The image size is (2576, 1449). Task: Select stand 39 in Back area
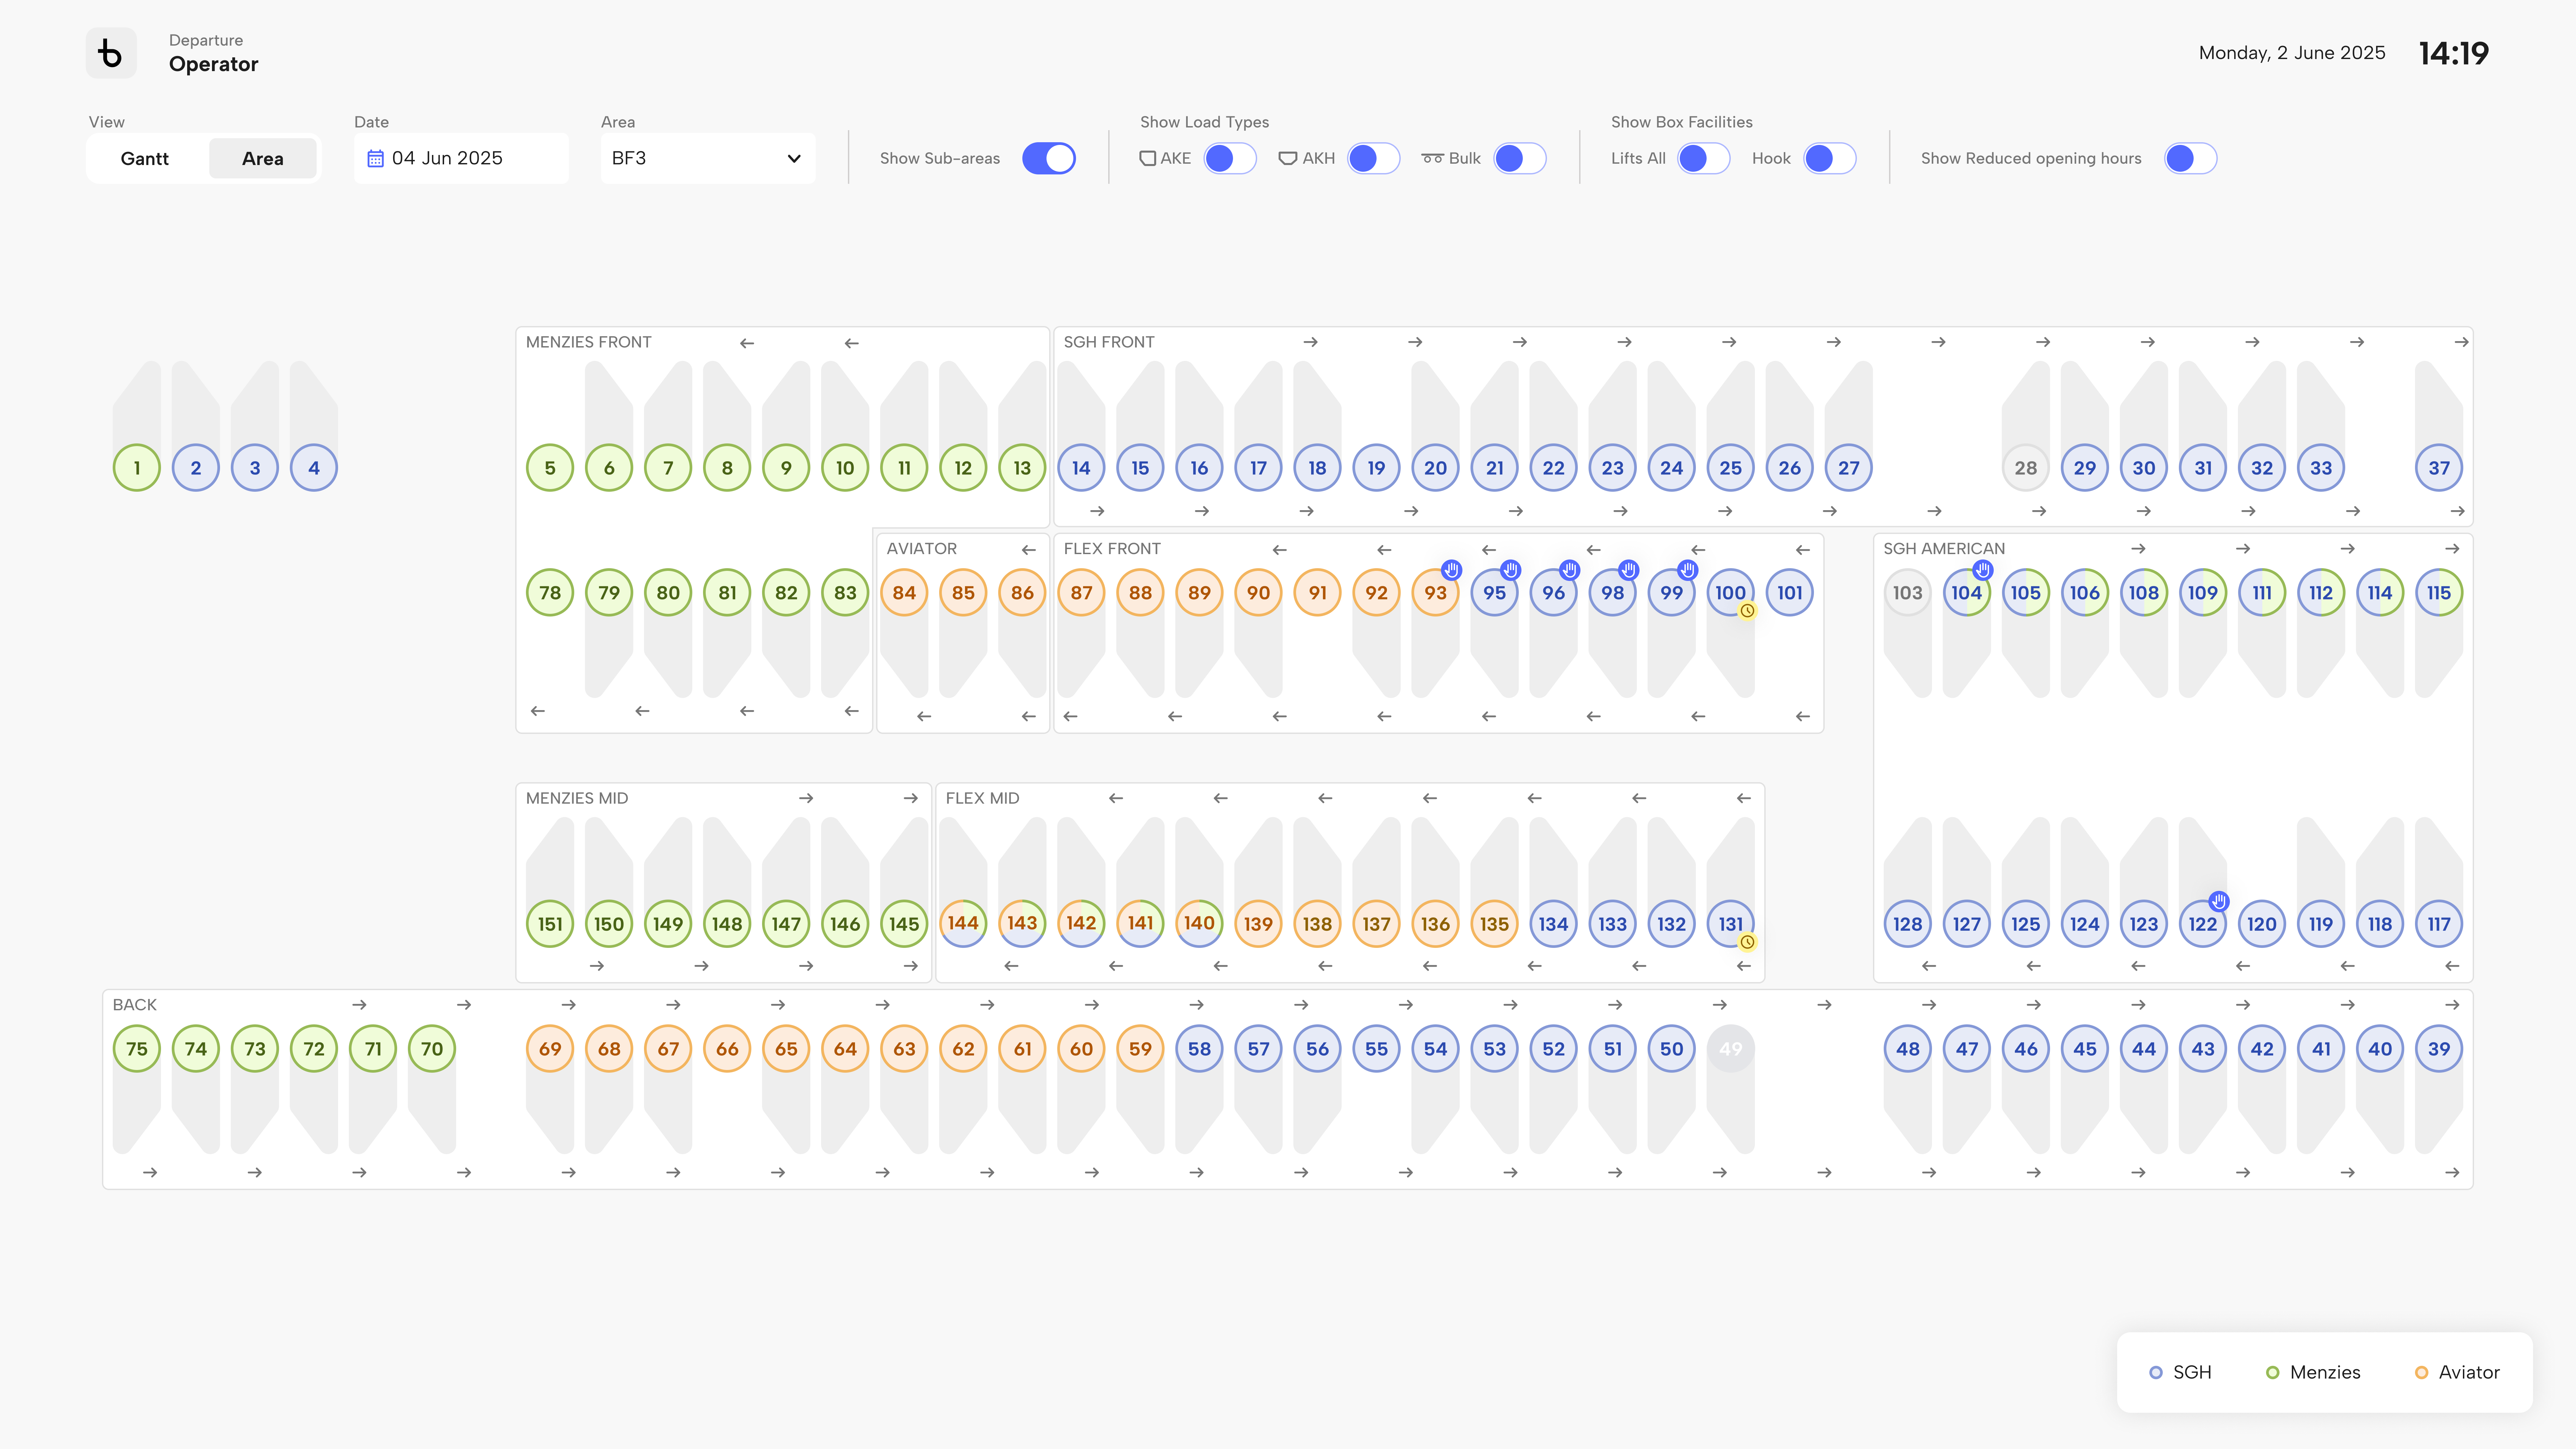pyautogui.click(x=2439, y=1049)
